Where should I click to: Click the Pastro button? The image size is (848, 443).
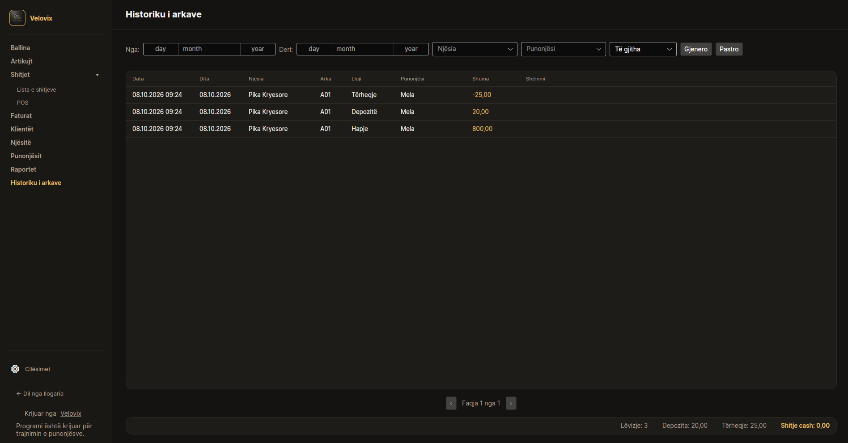729,49
